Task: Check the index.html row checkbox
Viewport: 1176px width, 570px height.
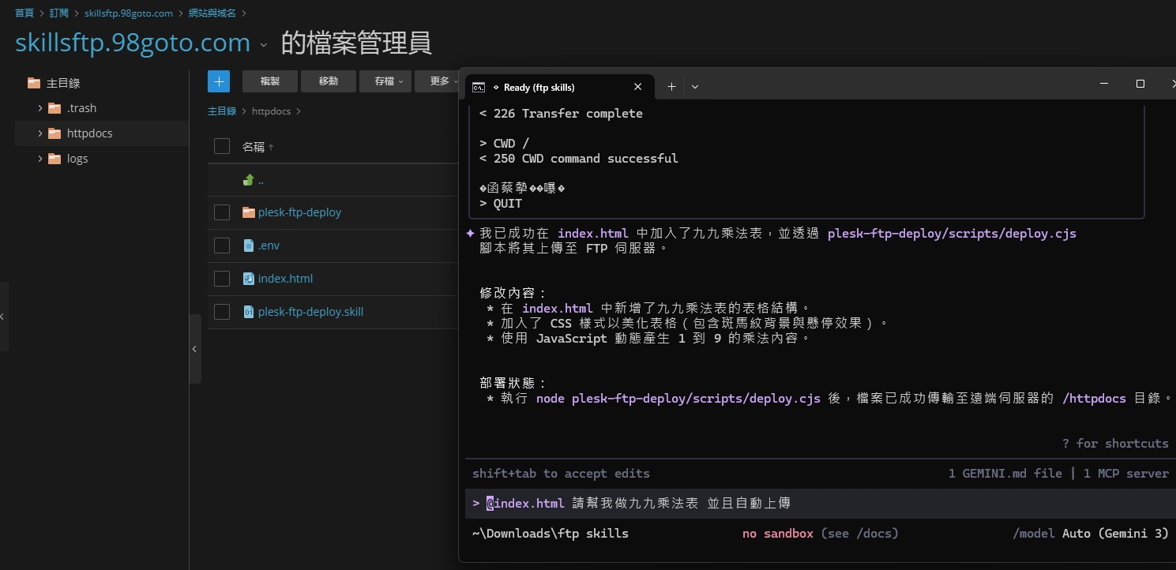Action: click(x=222, y=279)
